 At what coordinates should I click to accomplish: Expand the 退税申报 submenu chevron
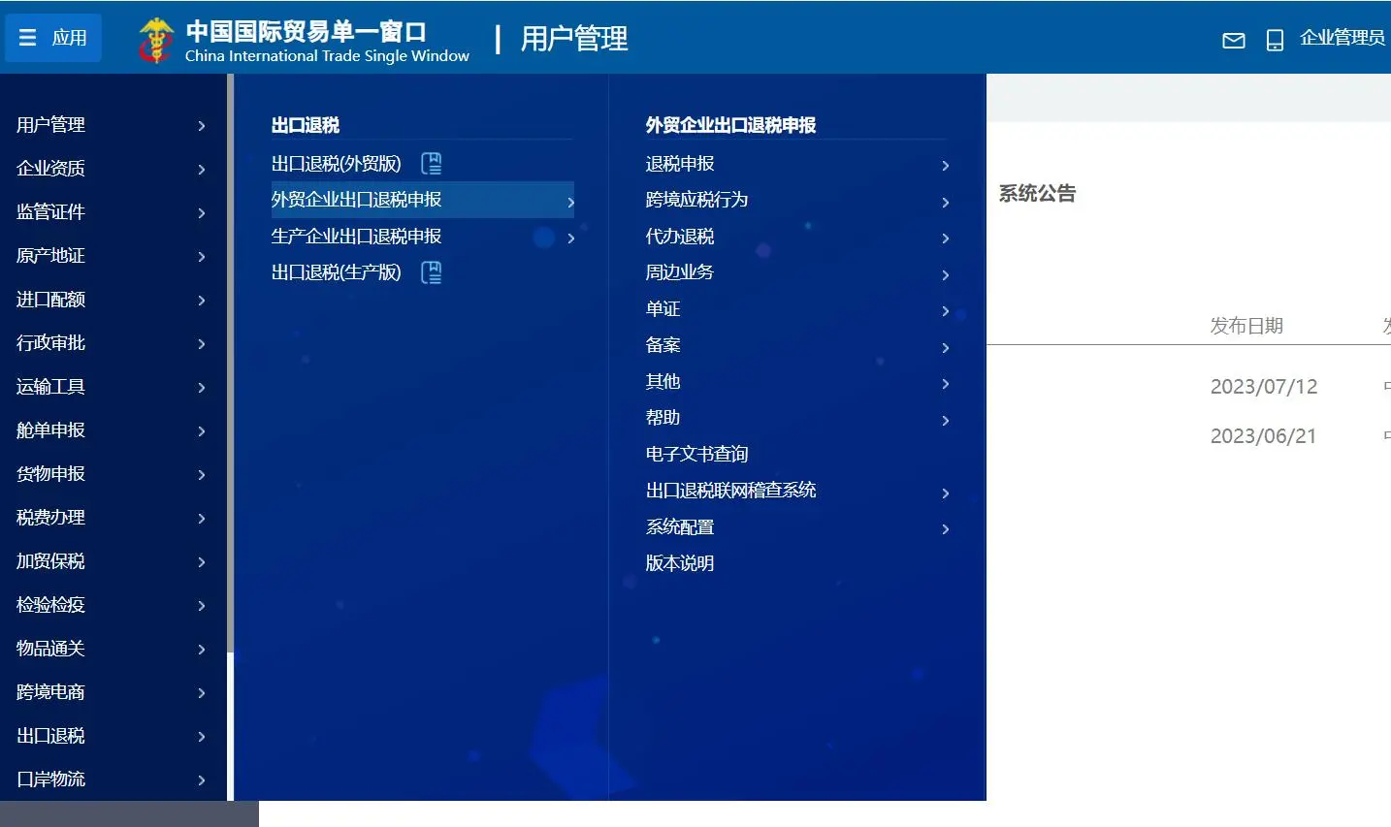[945, 166]
